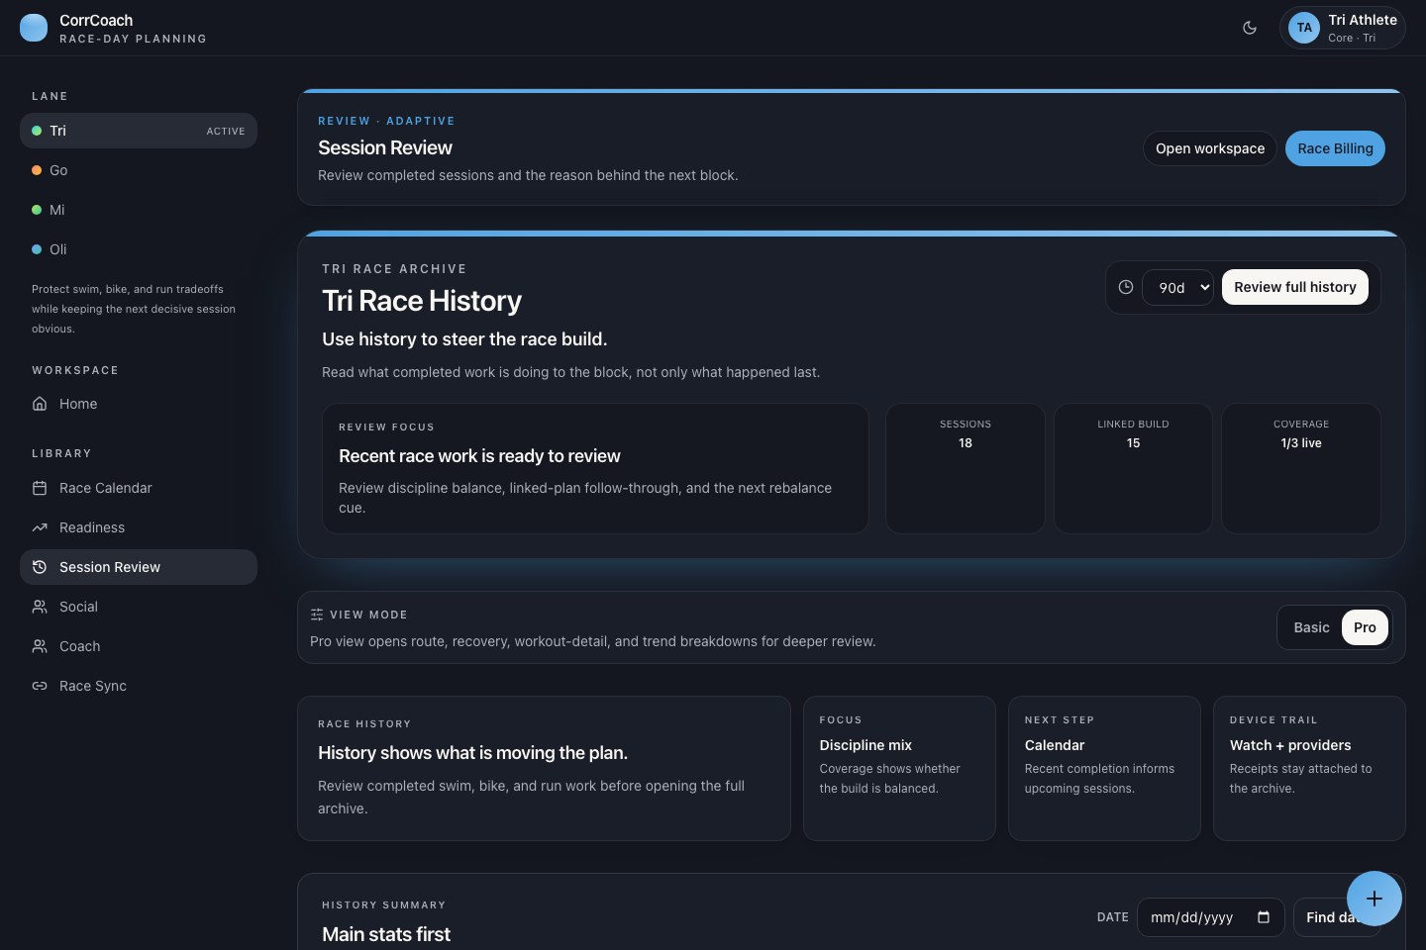Select the Go lane

tap(139, 170)
